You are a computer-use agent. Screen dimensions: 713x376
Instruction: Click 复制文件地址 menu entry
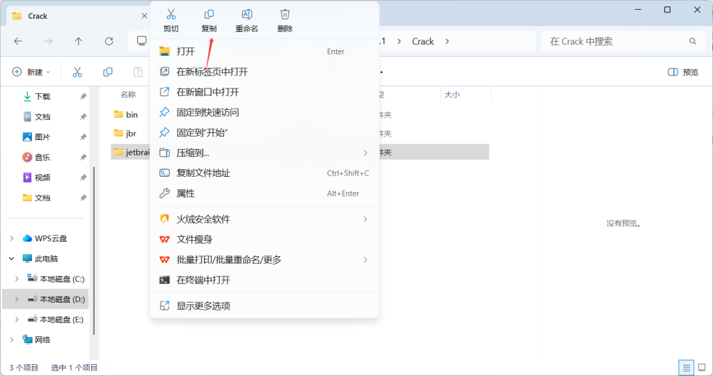point(264,173)
